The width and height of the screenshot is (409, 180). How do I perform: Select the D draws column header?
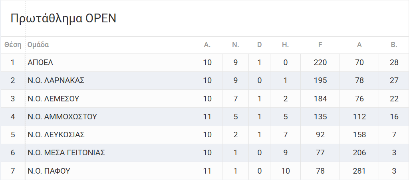point(260,45)
